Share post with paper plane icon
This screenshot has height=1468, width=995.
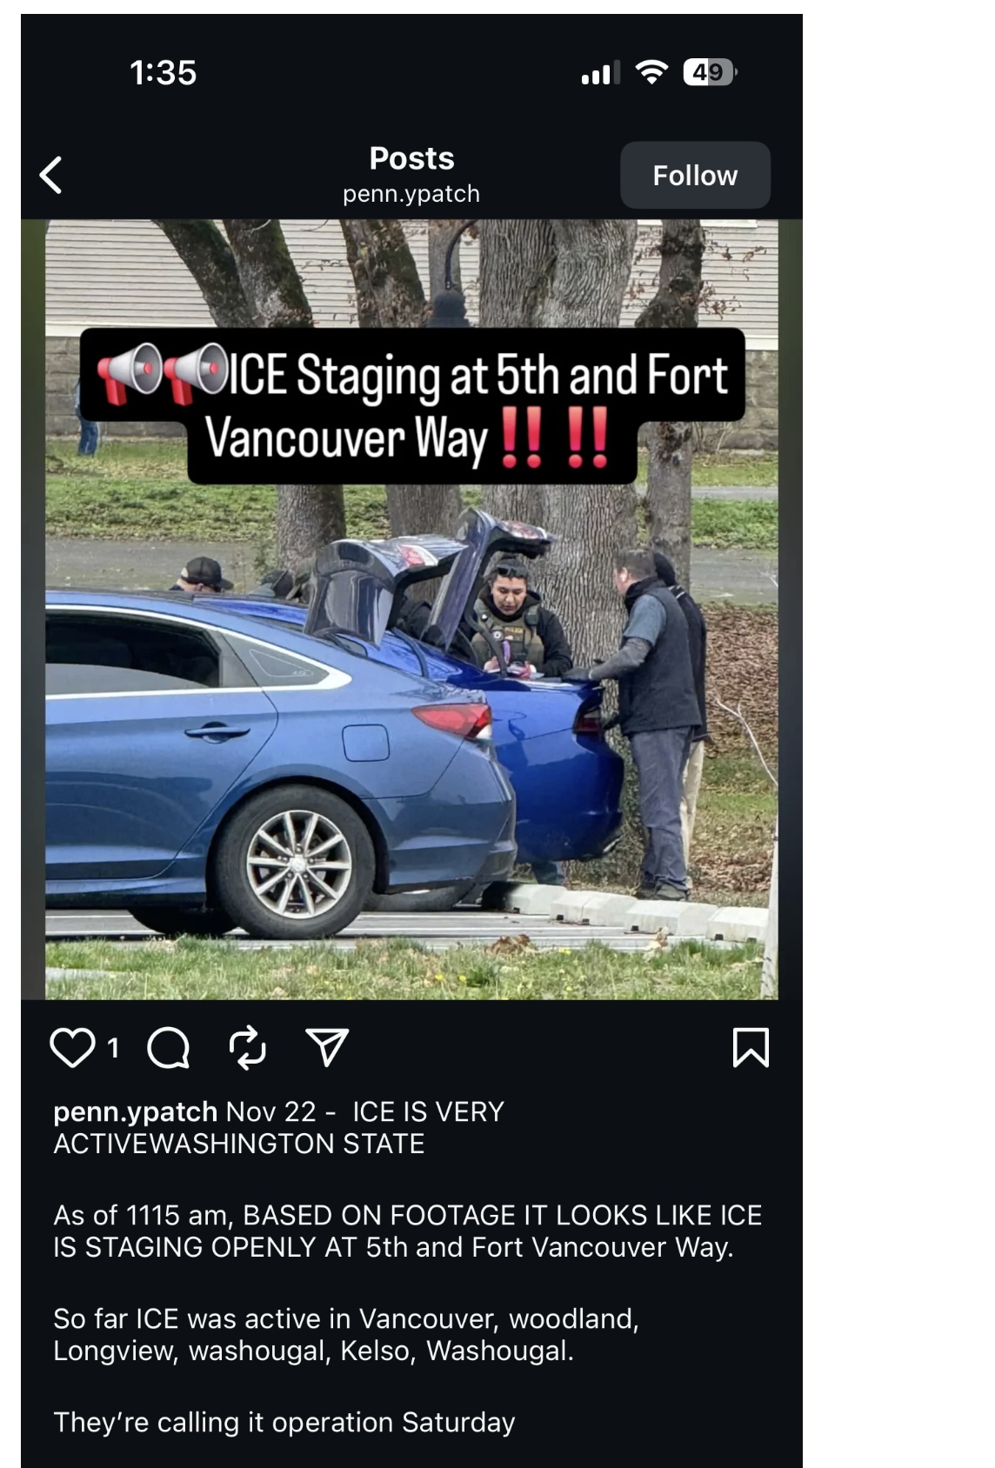(x=327, y=1047)
